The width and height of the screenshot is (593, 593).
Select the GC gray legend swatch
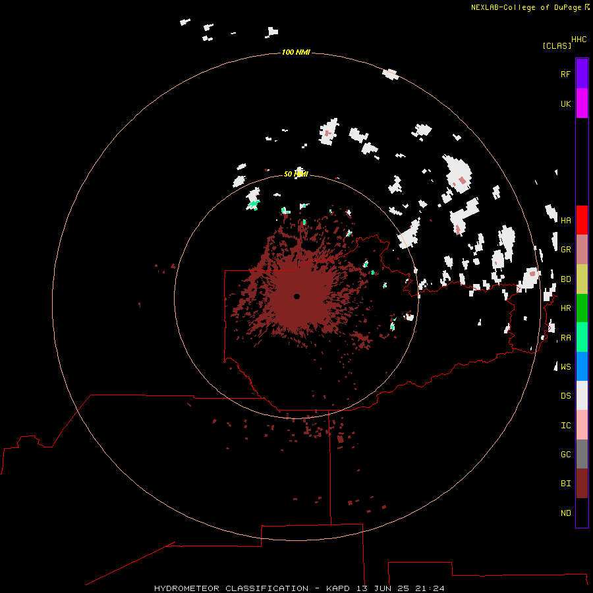point(582,454)
